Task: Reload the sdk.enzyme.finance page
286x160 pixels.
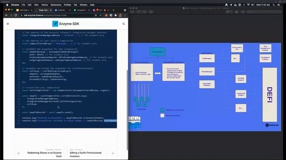Action: 16,15
